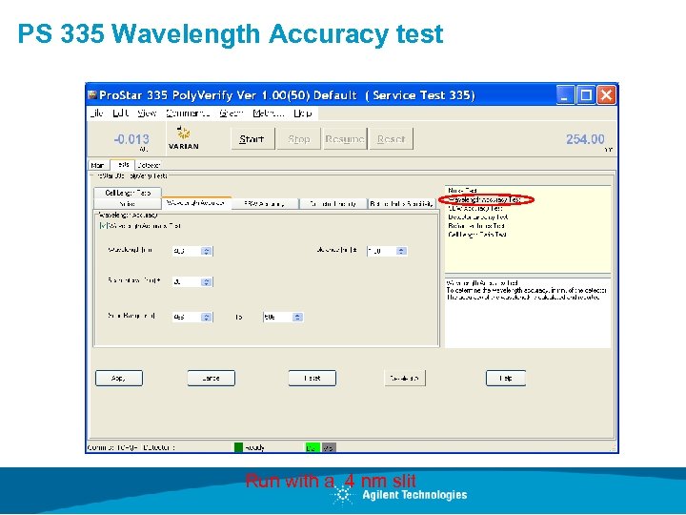Screen dimensions: 686x515
Task: Open the Cell Length Ratio test tab
Action: 128,193
